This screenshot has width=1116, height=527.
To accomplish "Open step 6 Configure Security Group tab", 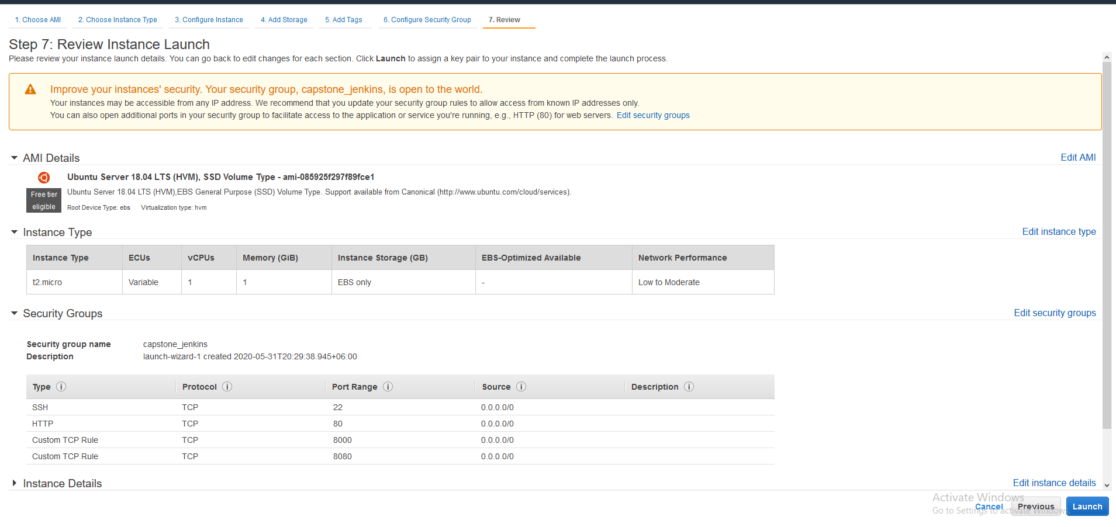I will (427, 20).
